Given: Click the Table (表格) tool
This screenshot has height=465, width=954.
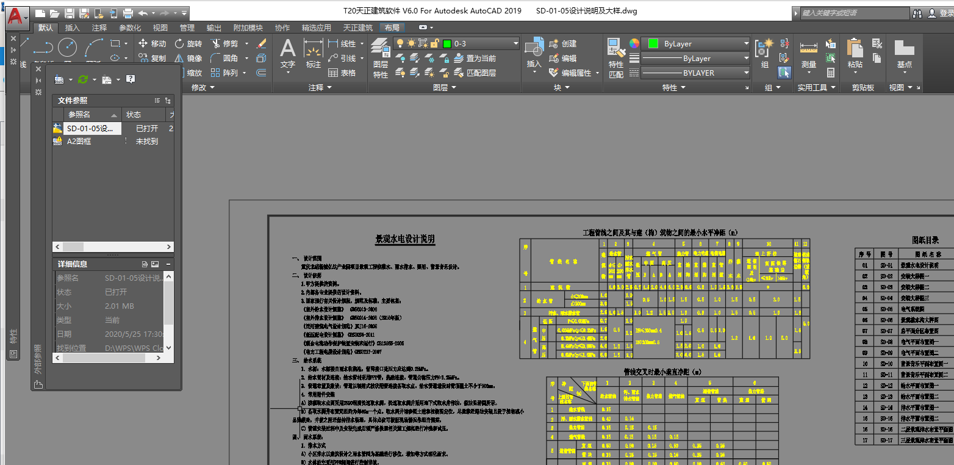Looking at the screenshot, I should 342,73.
